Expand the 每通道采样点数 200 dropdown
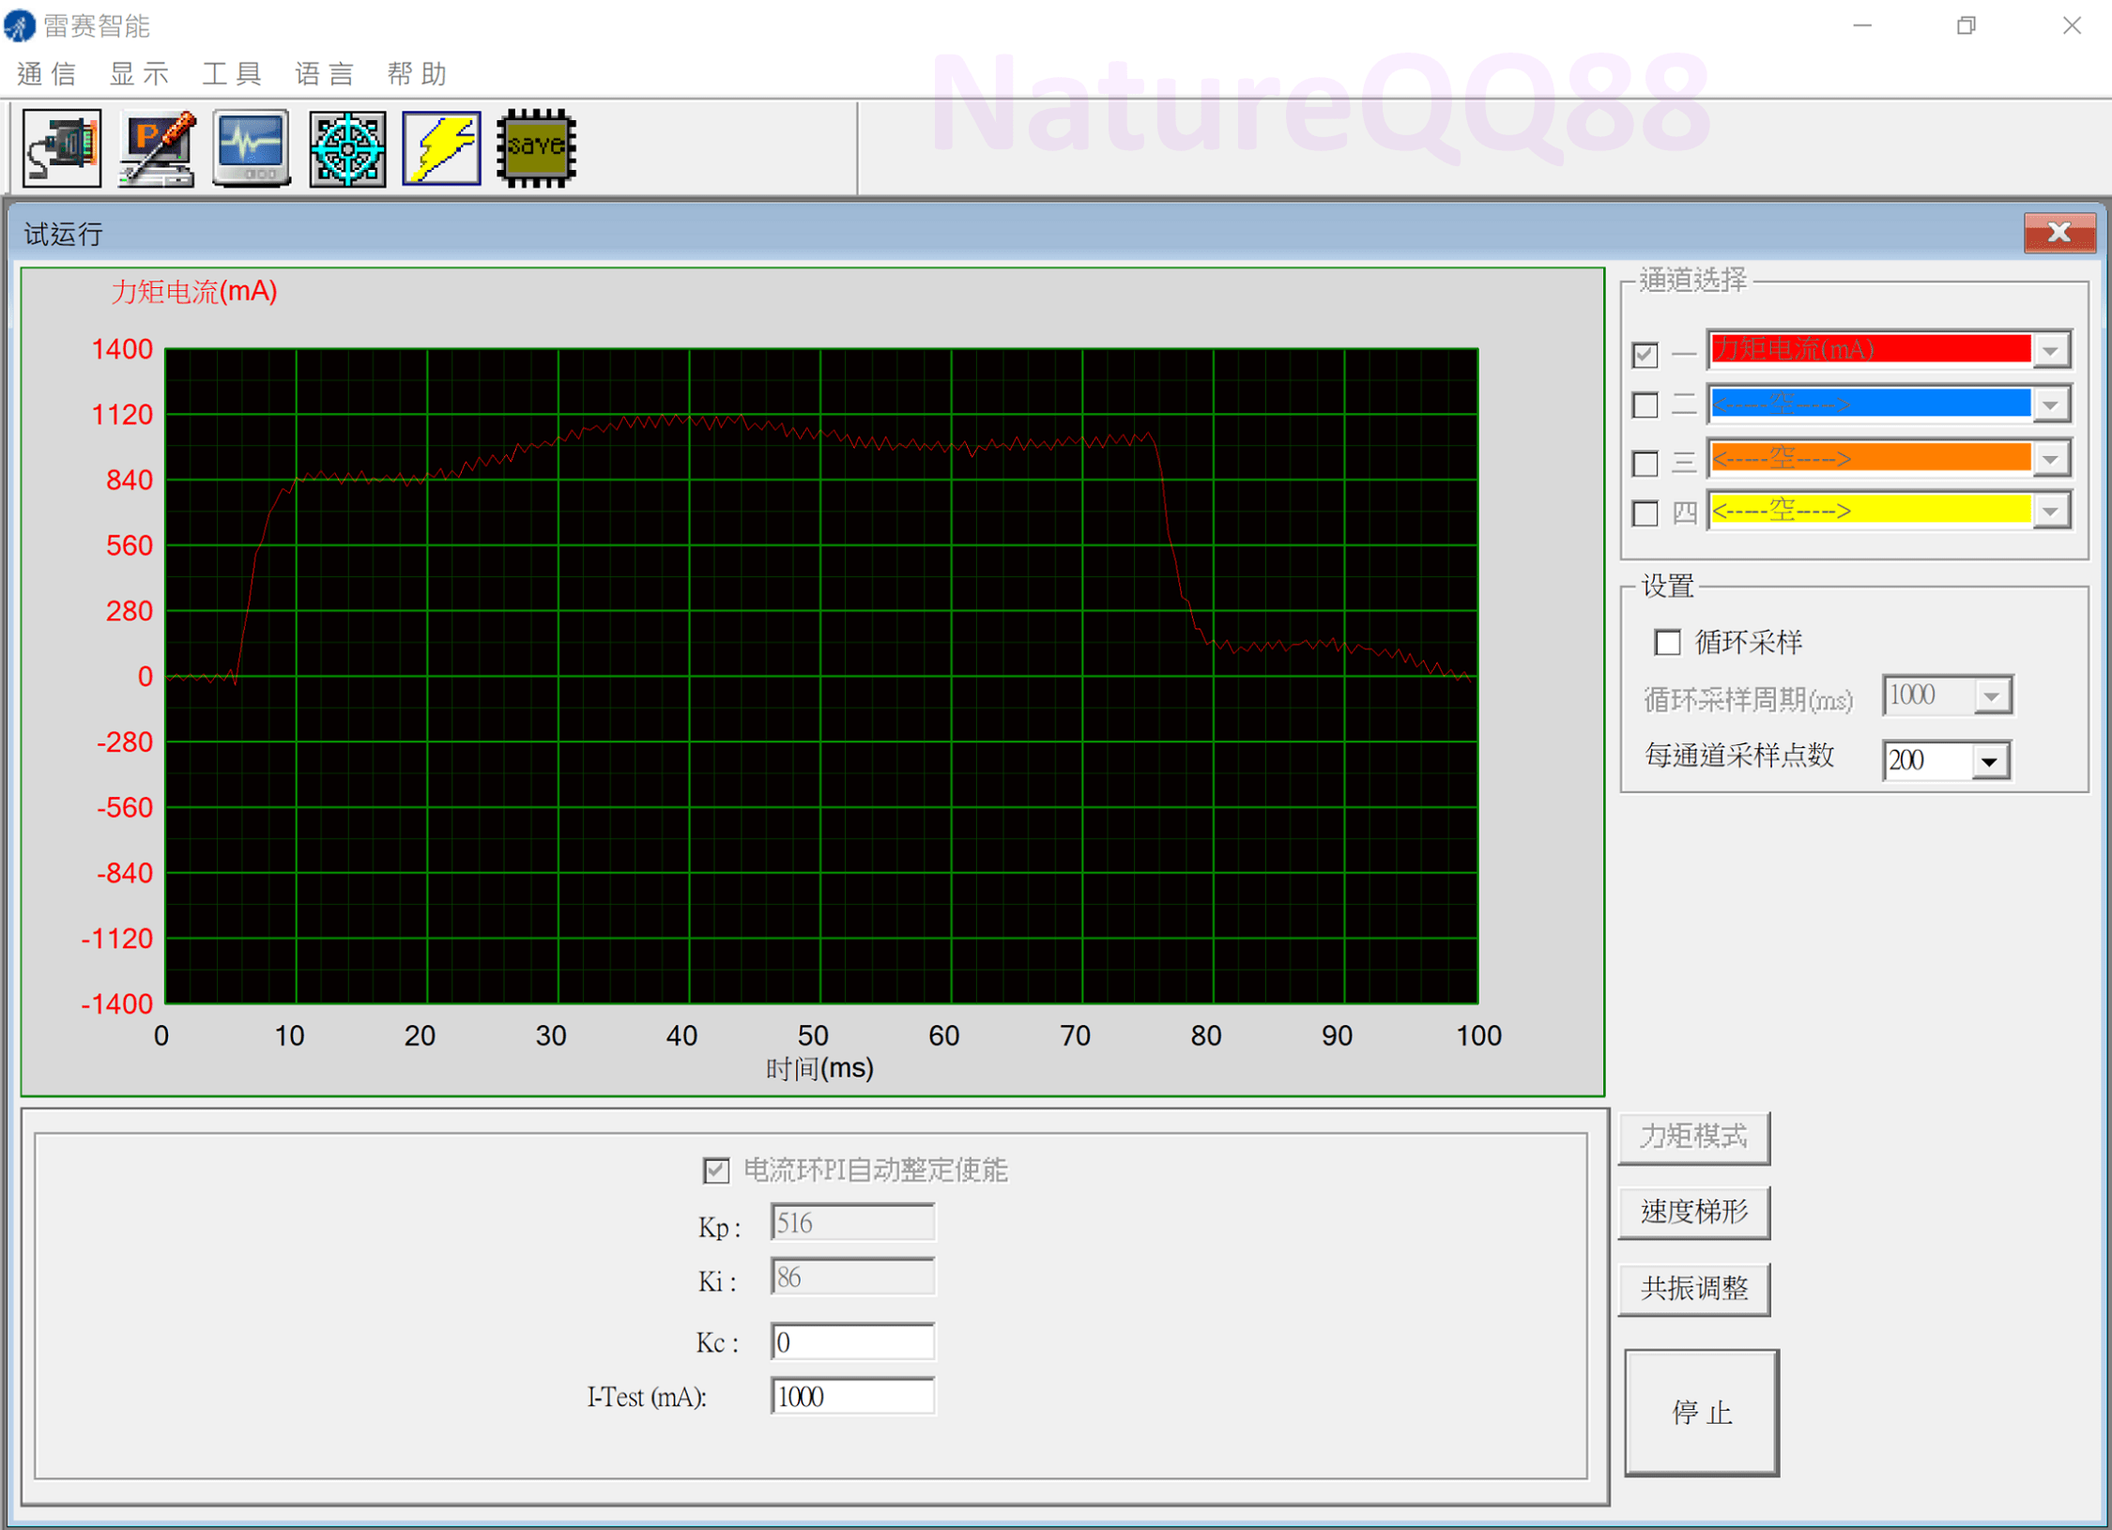Image resolution: width=2112 pixels, height=1530 pixels. click(x=1989, y=761)
